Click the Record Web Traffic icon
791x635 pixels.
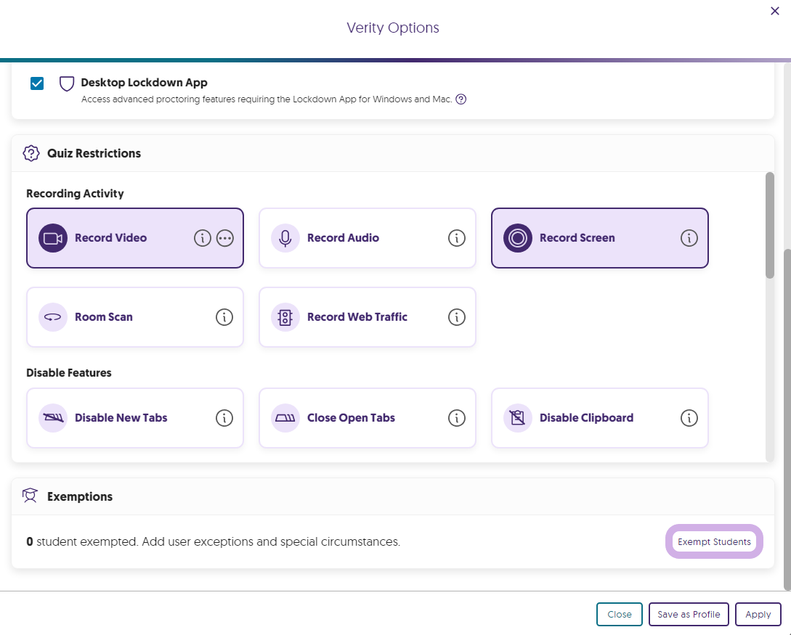[285, 317]
